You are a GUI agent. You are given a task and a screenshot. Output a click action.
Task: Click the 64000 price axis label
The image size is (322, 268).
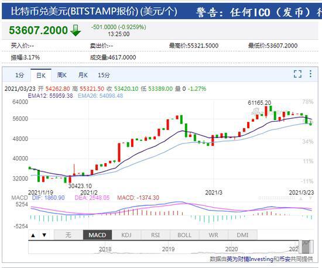pyautogui.click(x=20, y=102)
